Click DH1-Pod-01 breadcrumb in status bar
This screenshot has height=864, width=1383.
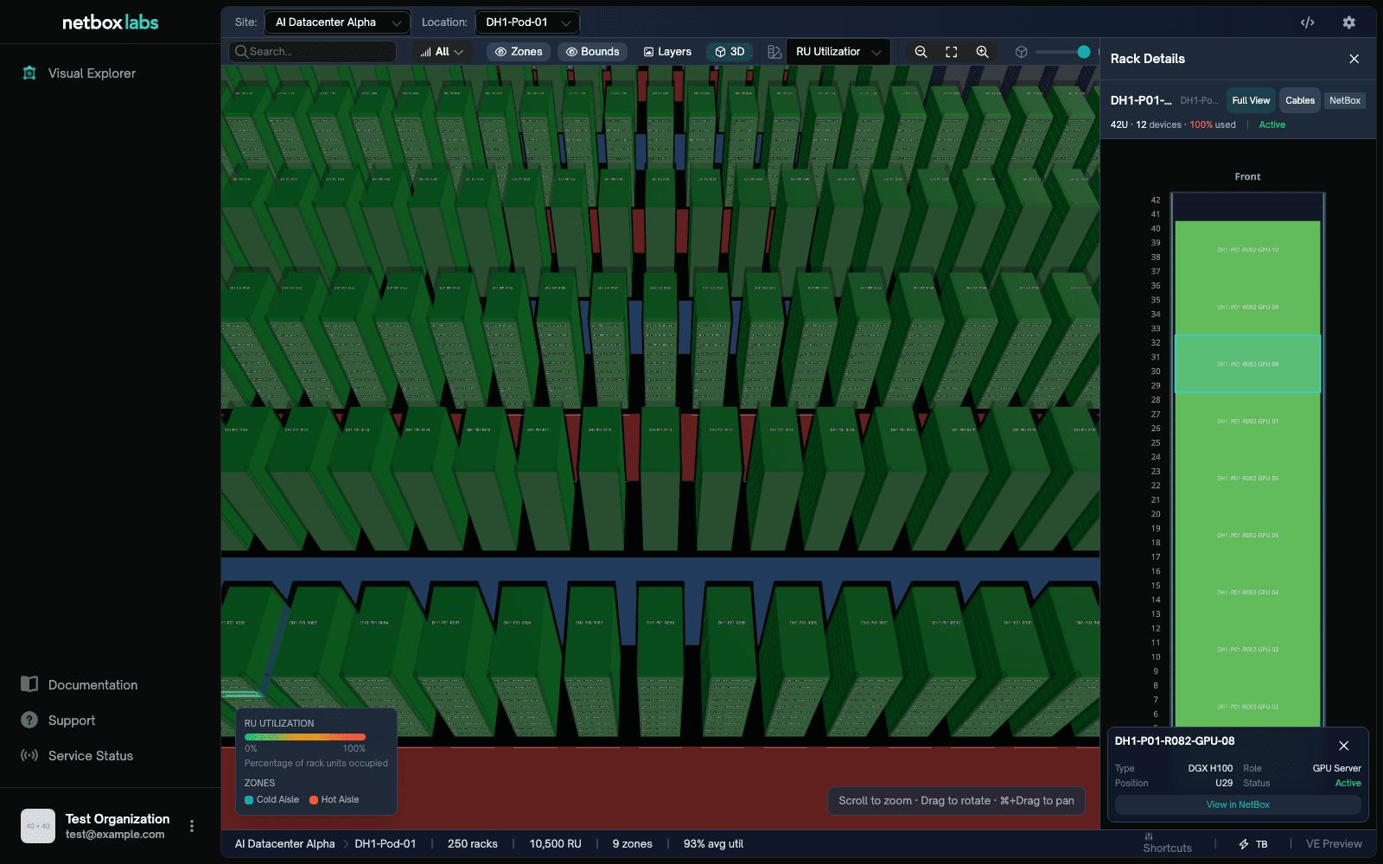pyautogui.click(x=386, y=844)
